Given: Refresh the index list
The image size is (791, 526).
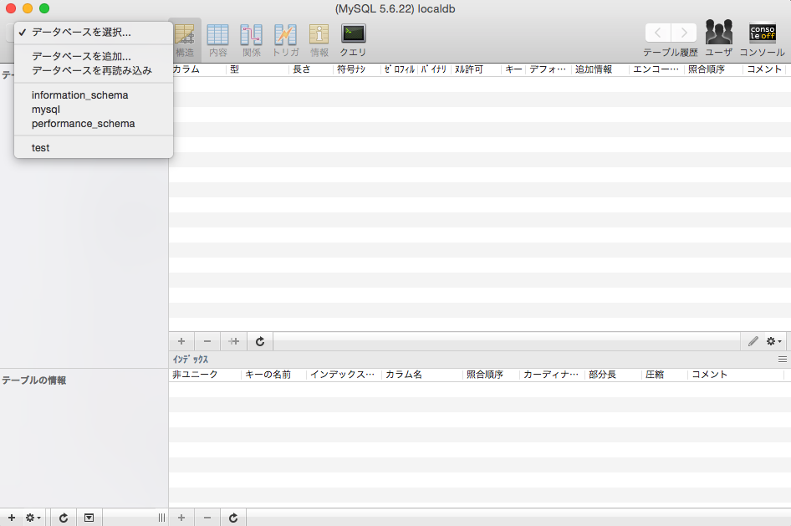Looking at the screenshot, I should pyautogui.click(x=233, y=518).
